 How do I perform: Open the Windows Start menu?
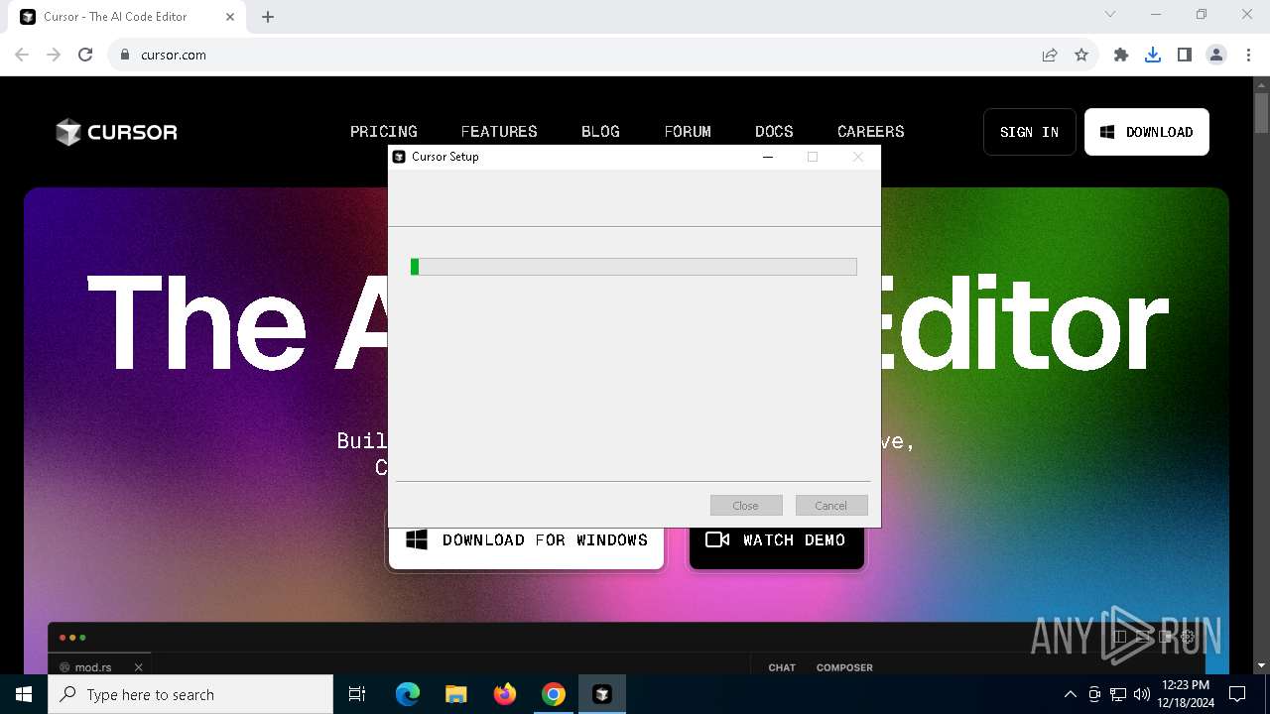click(x=24, y=694)
